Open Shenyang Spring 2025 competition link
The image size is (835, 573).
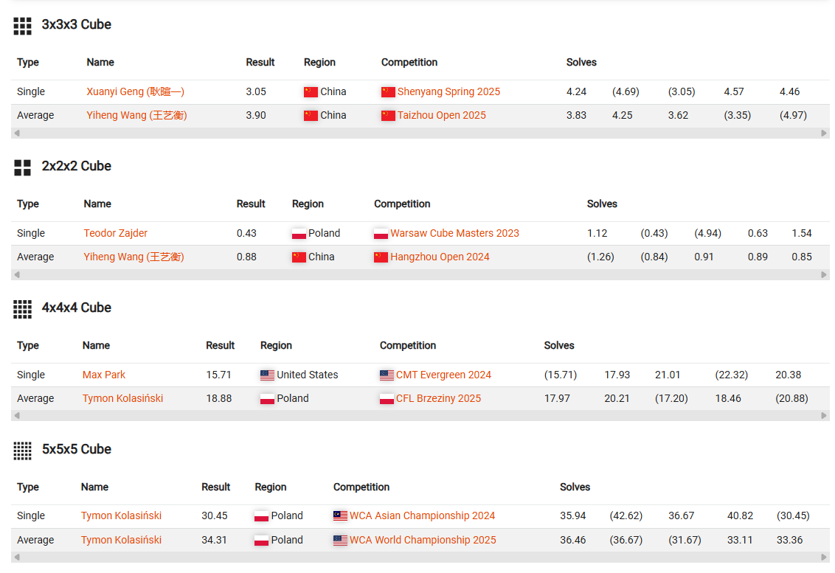pos(448,91)
